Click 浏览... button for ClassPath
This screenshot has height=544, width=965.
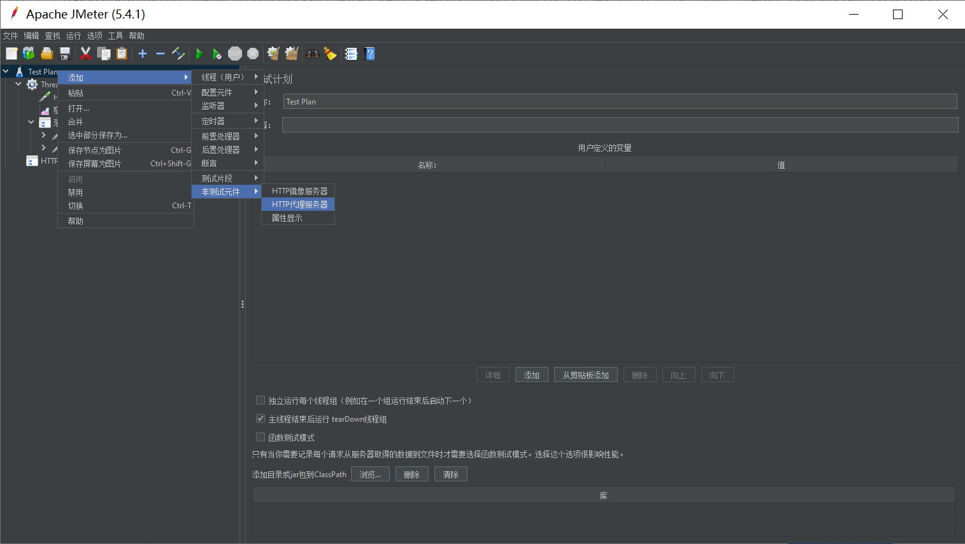(370, 475)
